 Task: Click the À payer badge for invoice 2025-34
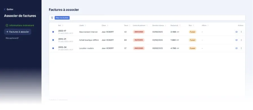click(x=192, y=48)
